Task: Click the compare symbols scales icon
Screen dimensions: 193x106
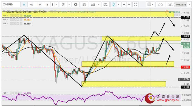Action: [x=84, y=5]
